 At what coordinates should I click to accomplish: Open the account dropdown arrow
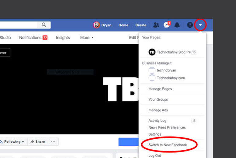[200, 25]
